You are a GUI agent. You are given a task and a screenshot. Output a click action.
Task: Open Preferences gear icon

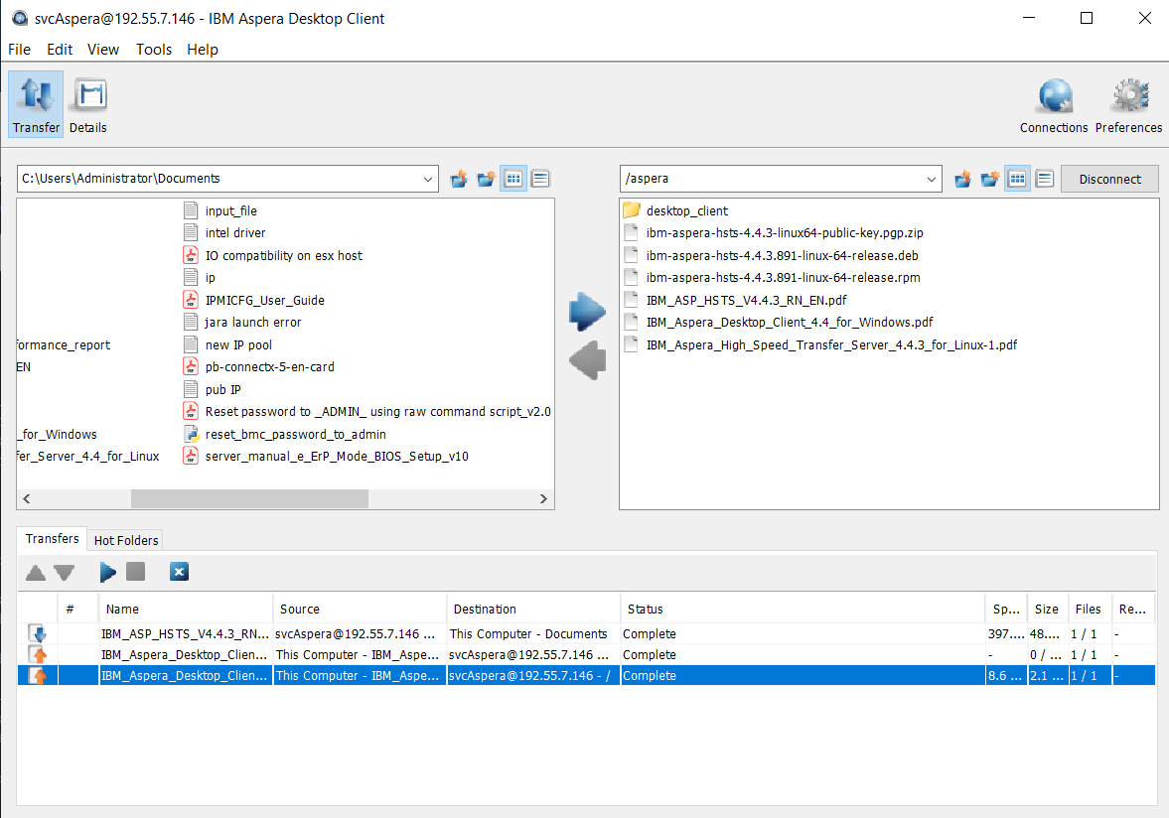click(1128, 104)
